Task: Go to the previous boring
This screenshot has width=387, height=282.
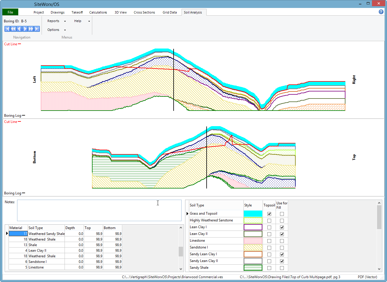Action: 19,29
